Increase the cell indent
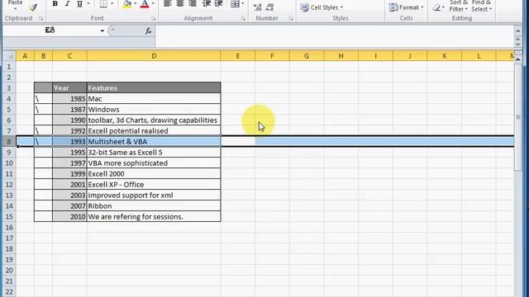 218,4
